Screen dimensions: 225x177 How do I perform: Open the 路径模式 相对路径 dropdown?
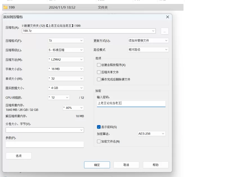click(148, 50)
